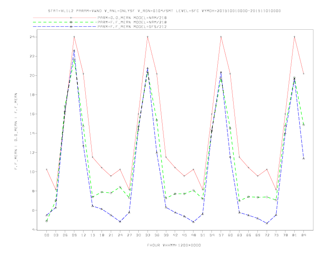
Task: Click x-axis tick label 06
Action: (x=65, y=235)
